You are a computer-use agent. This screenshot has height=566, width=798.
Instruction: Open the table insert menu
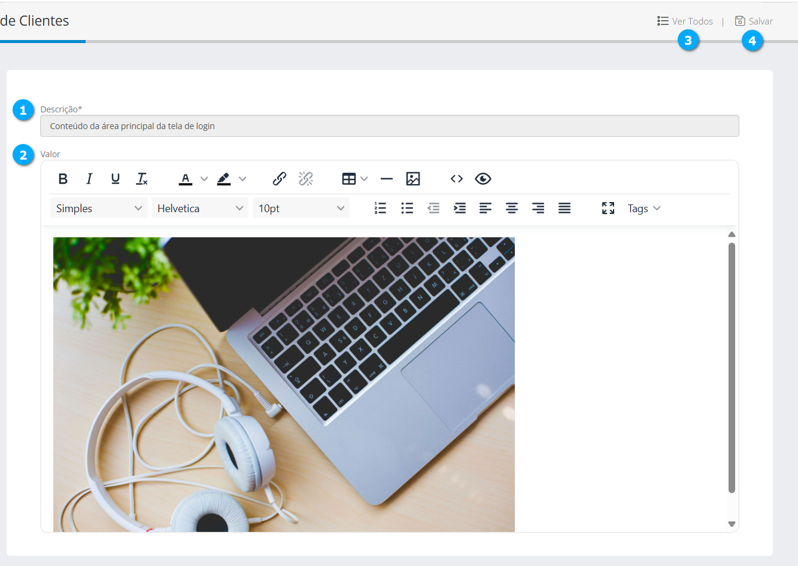[354, 179]
